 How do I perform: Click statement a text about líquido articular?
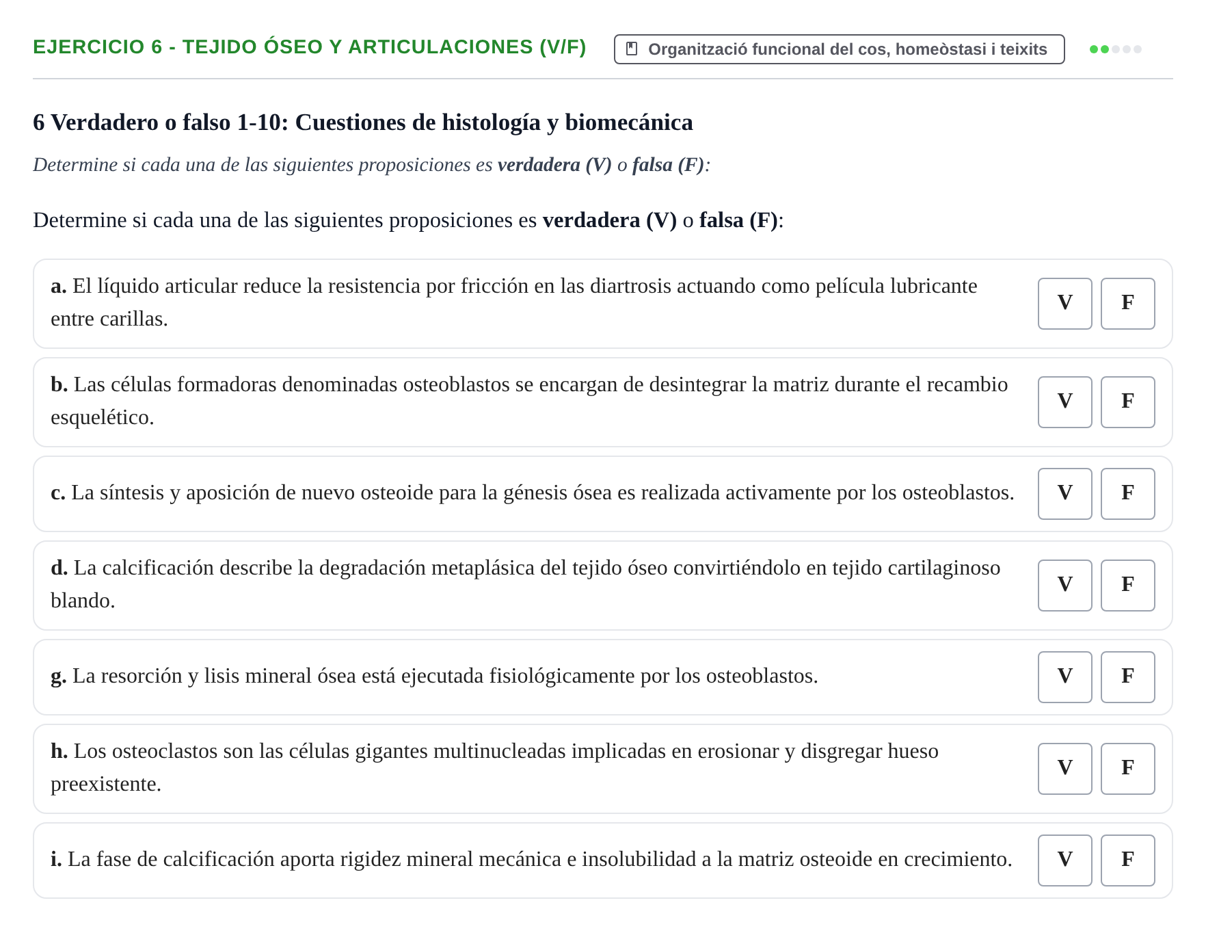point(514,302)
